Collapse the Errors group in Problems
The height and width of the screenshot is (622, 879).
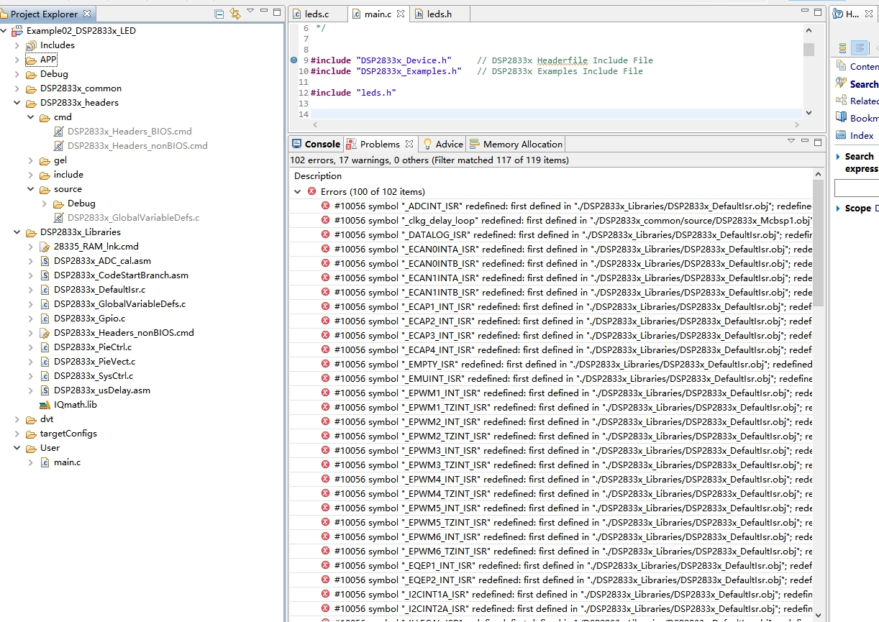pyautogui.click(x=298, y=192)
